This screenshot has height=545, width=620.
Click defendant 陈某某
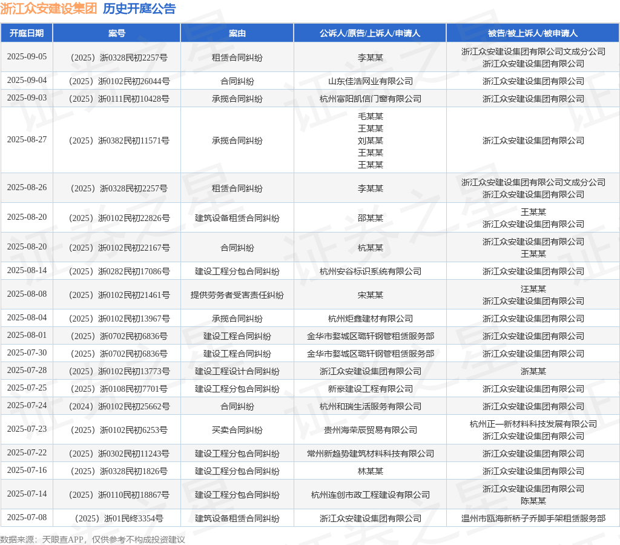click(x=533, y=501)
